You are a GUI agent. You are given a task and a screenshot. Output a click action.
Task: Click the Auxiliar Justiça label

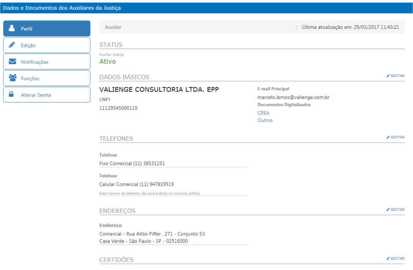click(111, 55)
